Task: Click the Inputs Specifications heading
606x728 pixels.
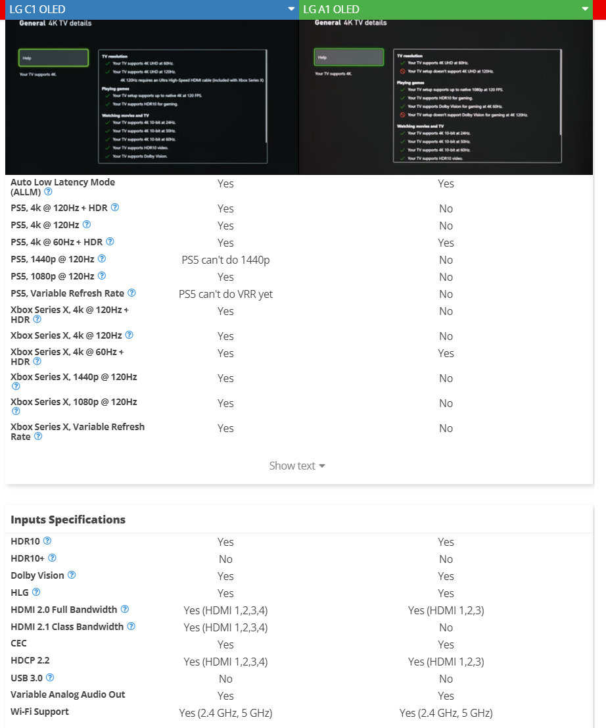Action: (68, 520)
